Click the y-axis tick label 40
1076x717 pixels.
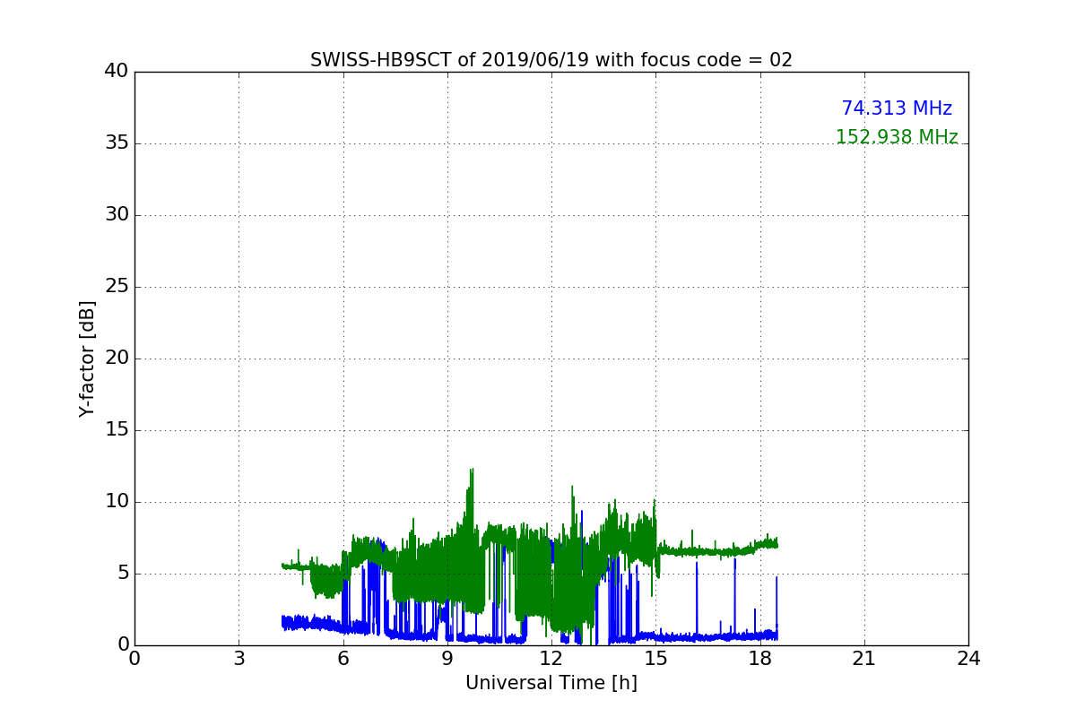tap(117, 72)
